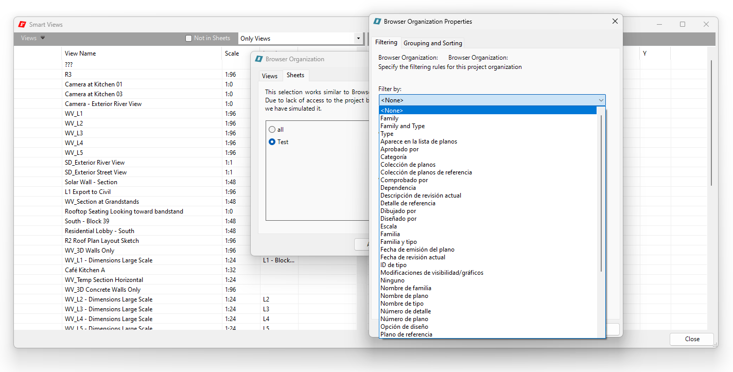
Task: Select 'Número de detalle' from the list
Action: coord(488,311)
